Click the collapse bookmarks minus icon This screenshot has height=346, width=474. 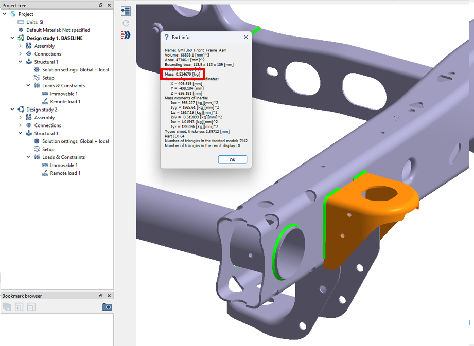31,307
